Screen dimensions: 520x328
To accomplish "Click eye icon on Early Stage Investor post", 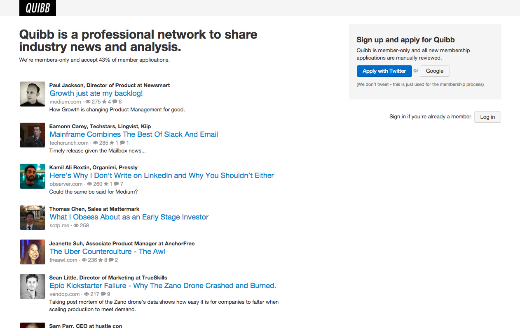I will click(76, 225).
